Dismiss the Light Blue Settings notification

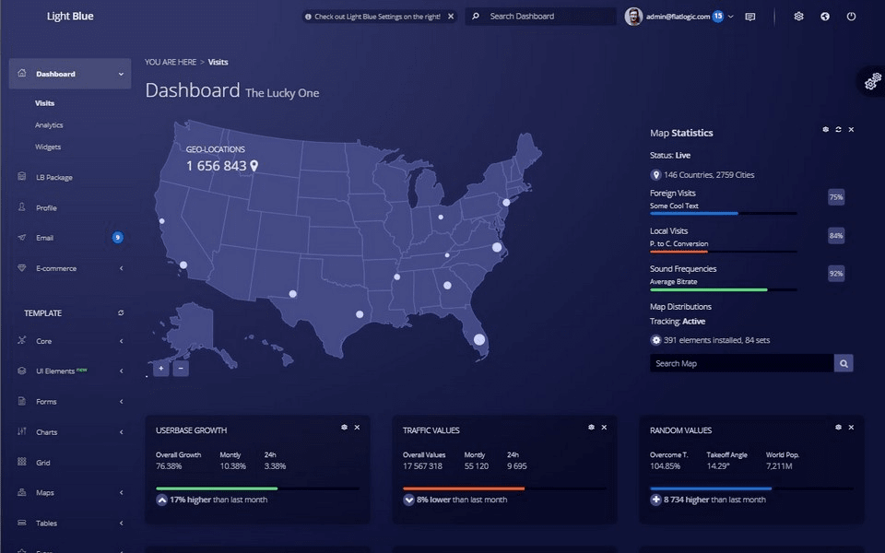[x=450, y=17]
